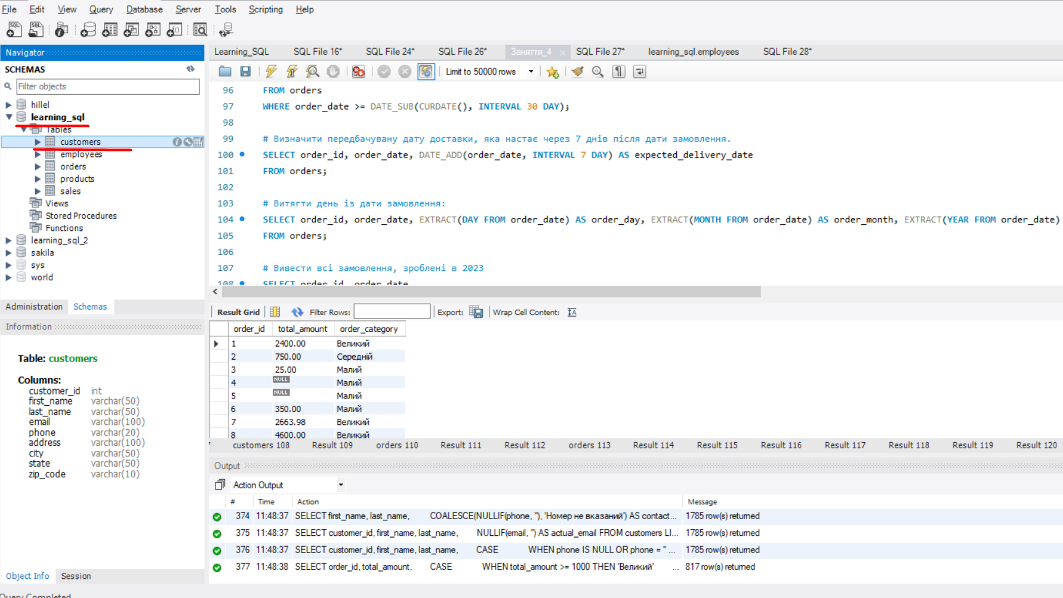Switch to the Administration tab

tap(34, 306)
